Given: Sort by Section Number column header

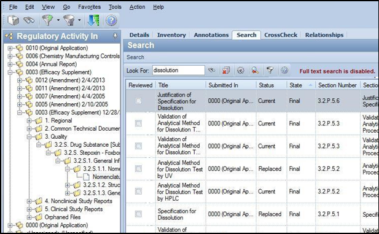Looking at the screenshot, I should [338, 85].
